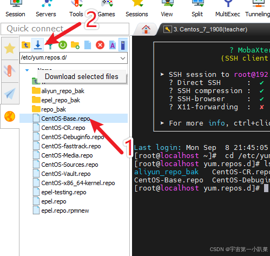Open the Sessions star sidebar tab
This screenshot has height=256, width=270.
pos(10,48)
